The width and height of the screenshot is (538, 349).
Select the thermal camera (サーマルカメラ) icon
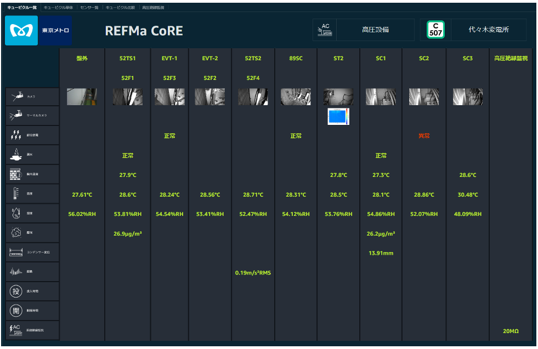pos(16,116)
